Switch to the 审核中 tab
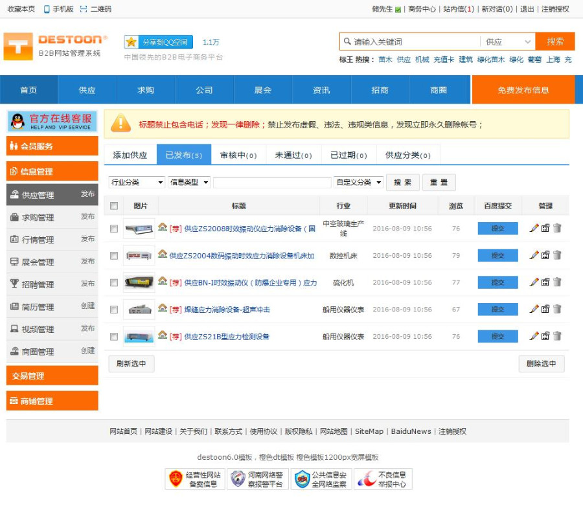This screenshot has width=583, height=520. coord(238,155)
